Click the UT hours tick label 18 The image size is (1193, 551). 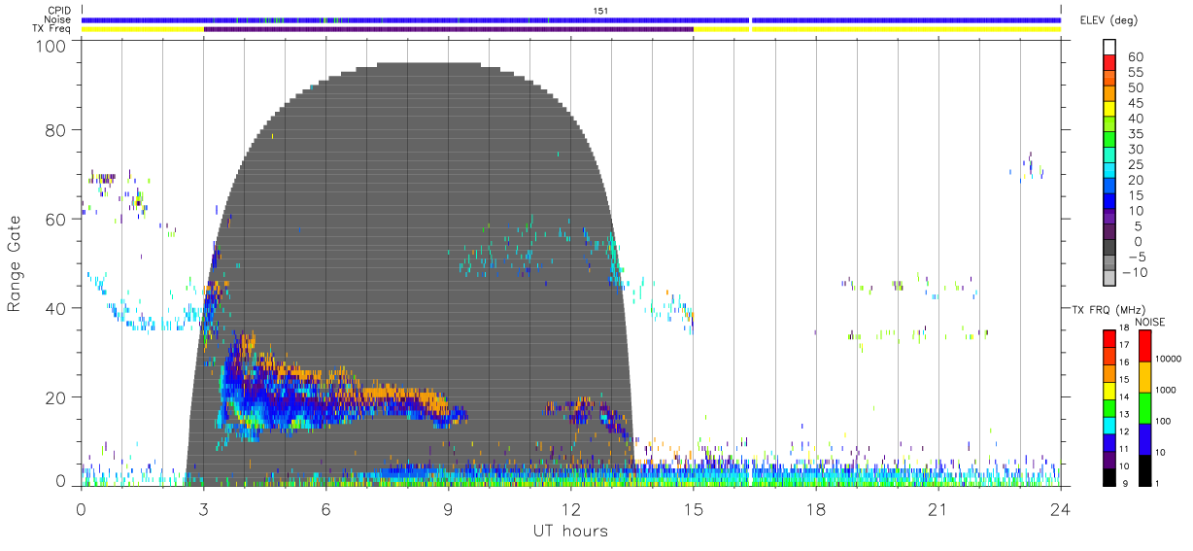tap(816, 509)
